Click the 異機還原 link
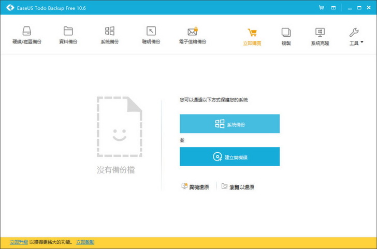Screen dimensions: 377x249 195,187
